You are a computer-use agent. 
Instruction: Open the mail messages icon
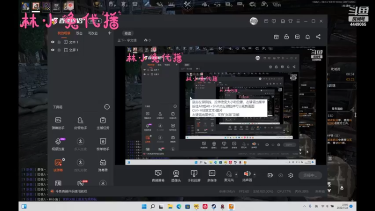[266, 21]
